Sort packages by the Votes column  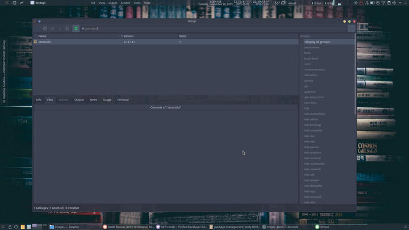coord(182,36)
